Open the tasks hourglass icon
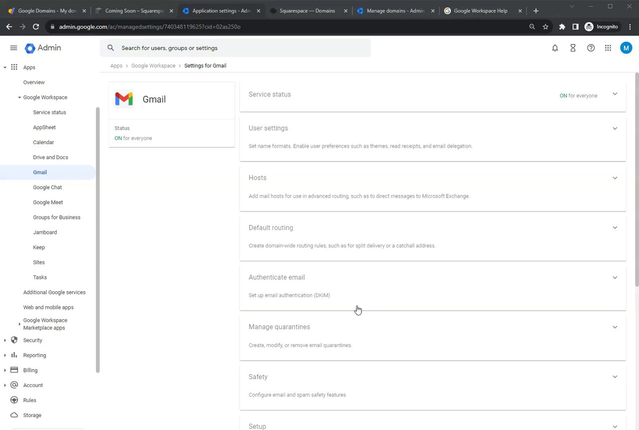Image resolution: width=639 pixels, height=430 pixels. pyautogui.click(x=573, y=48)
